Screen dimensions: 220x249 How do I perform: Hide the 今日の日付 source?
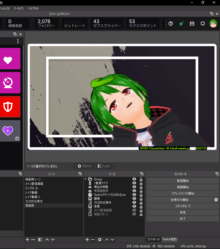(134, 191)
